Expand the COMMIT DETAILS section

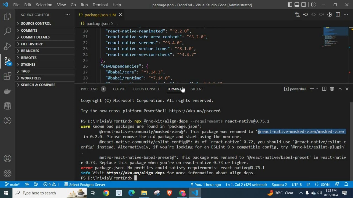pyautogui.click(x=45, y=37)
